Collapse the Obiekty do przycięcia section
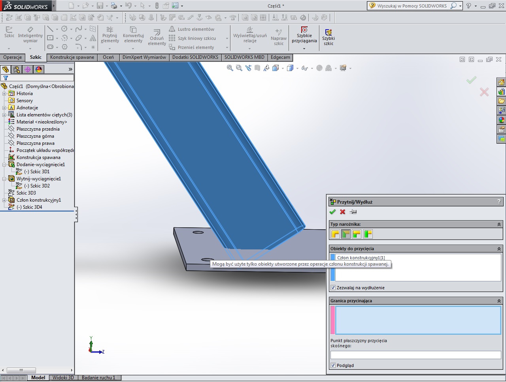 (499, 249)
